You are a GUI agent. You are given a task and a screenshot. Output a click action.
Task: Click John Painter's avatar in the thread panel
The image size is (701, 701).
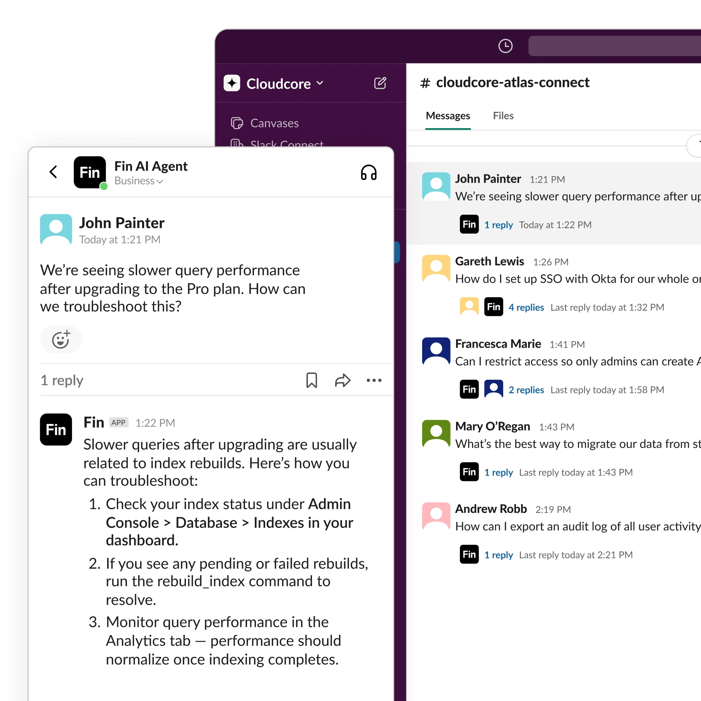click(56, 230)
